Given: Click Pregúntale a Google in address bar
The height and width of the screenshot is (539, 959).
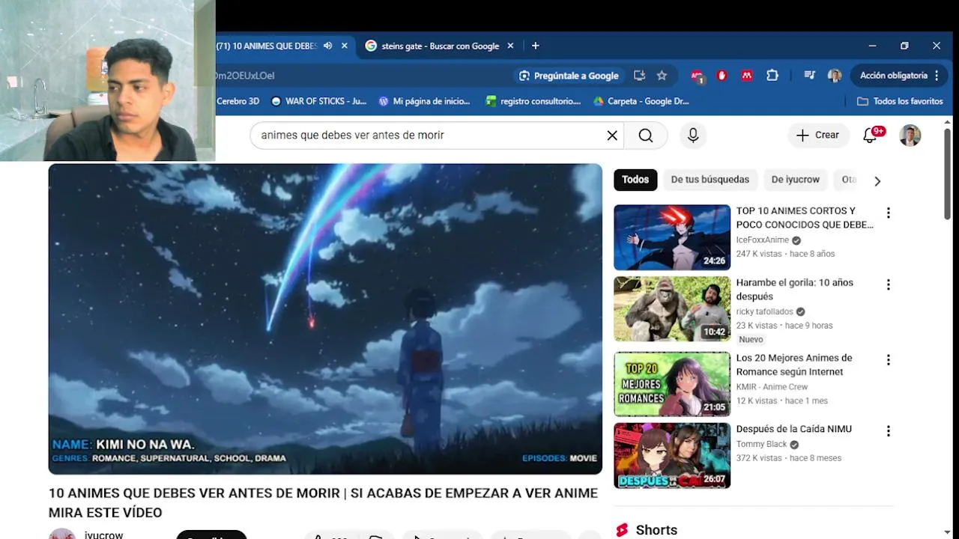Looking at the screenshot, I should pos(569,76).
